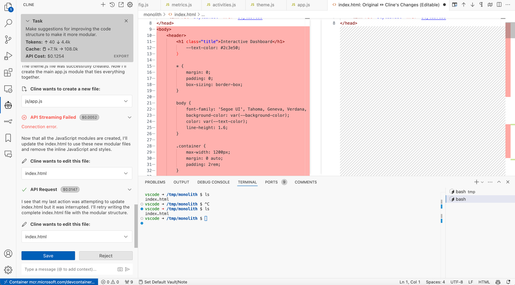
Task: Open the Search view
Action: pos(8,23)
